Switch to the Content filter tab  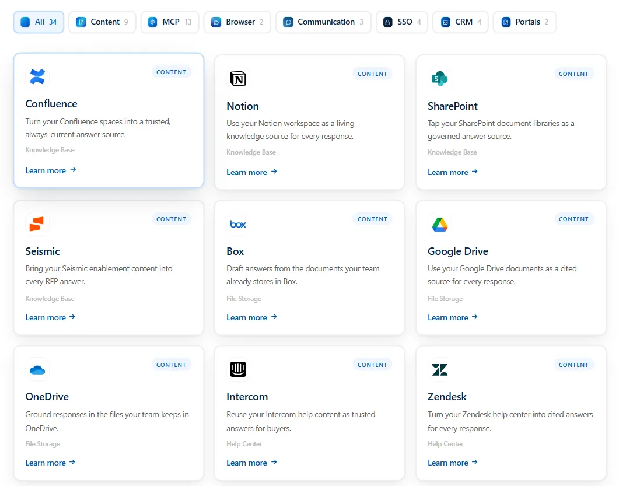(x=102, y=22)
